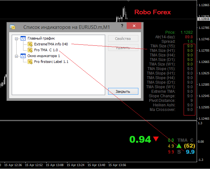Click the TMA Size (H1): label

click(162, 51)
